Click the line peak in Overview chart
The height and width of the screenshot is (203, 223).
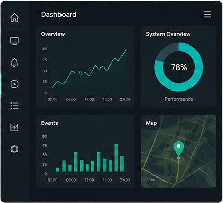[126, 51]
